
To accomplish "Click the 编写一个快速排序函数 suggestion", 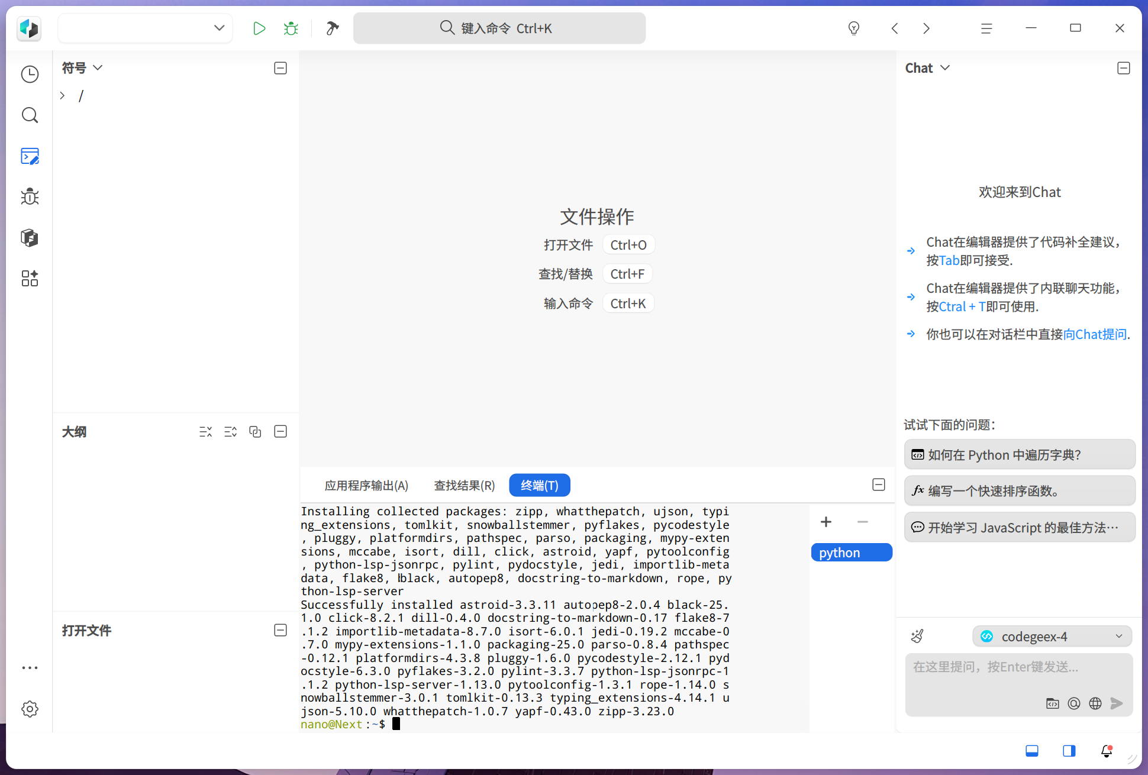I will click(1020, 491).
